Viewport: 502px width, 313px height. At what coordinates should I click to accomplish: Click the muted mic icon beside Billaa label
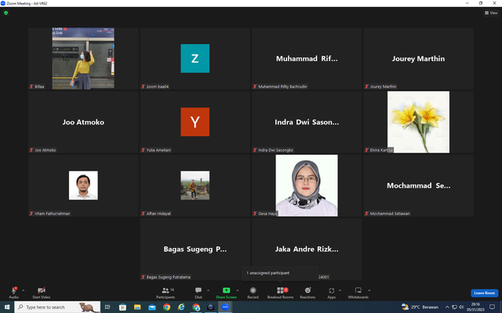pyautogui.click(x=31, y=86)
